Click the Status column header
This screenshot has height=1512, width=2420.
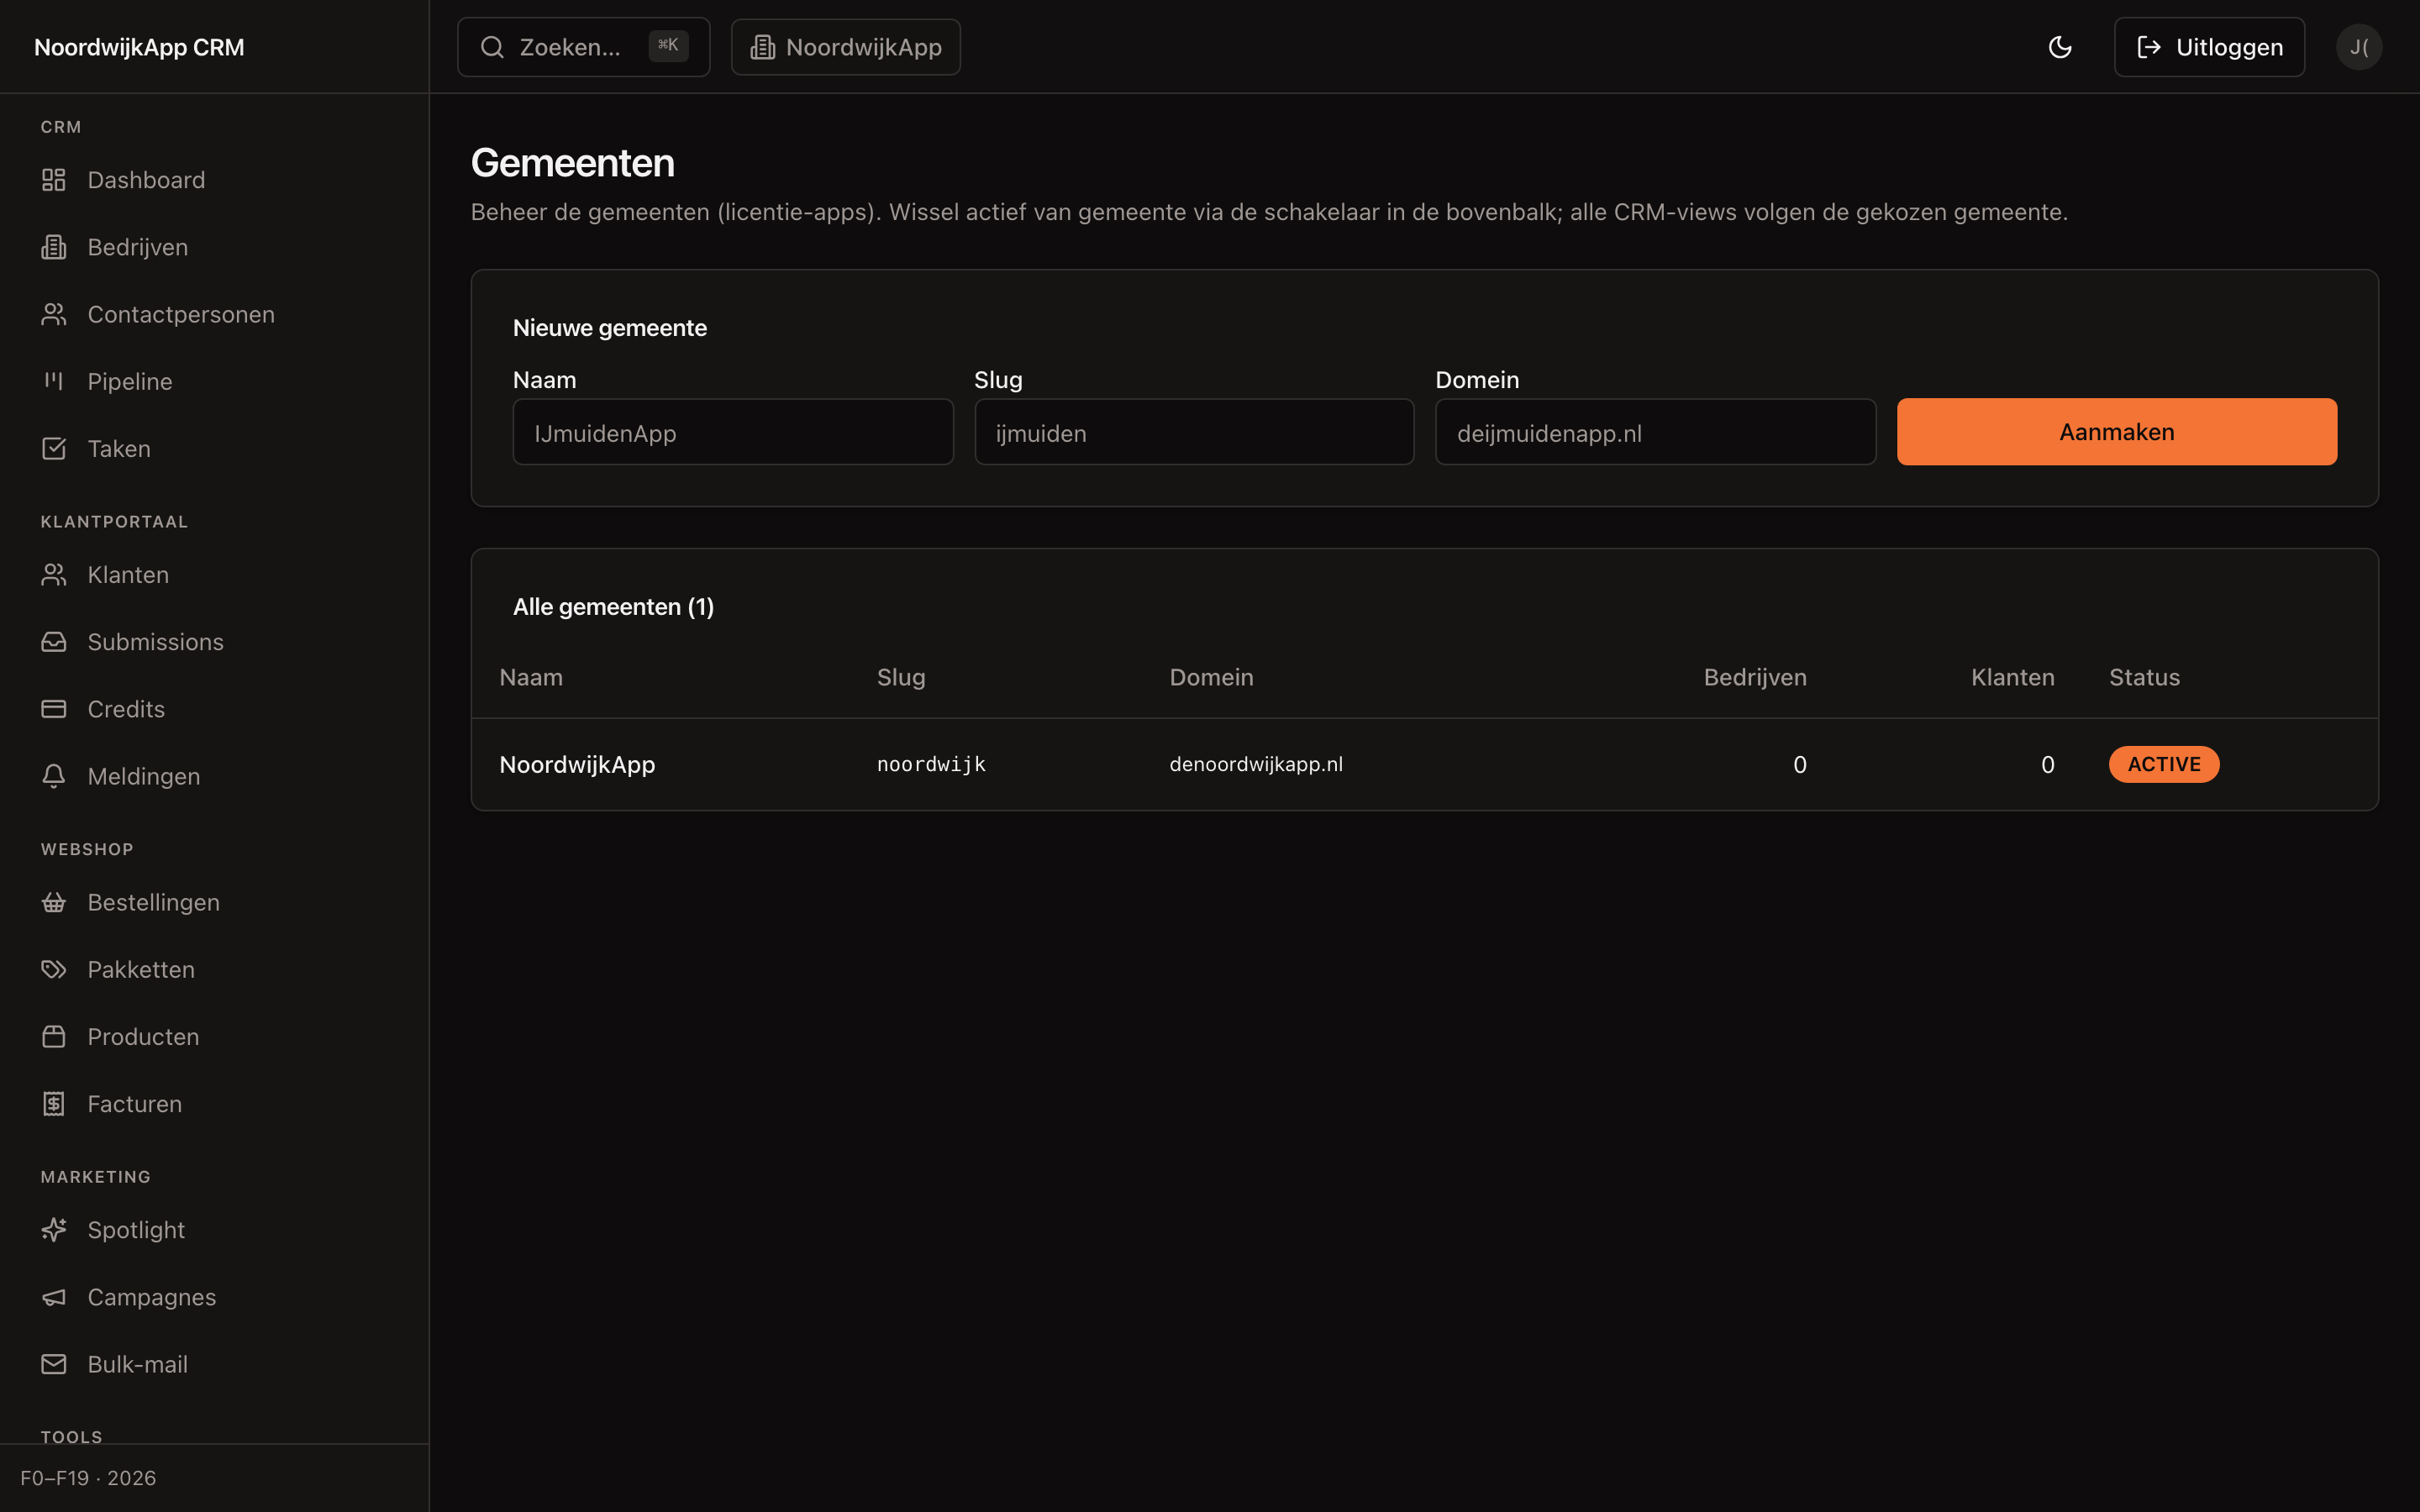(x=2144, y=678)
